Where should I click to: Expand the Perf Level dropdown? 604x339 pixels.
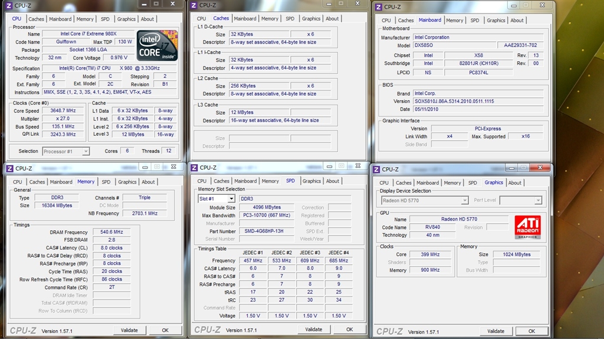pyautogui.click(x=537, y=201)
